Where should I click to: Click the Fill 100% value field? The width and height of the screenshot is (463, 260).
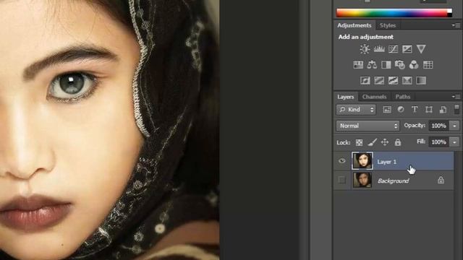438,142
